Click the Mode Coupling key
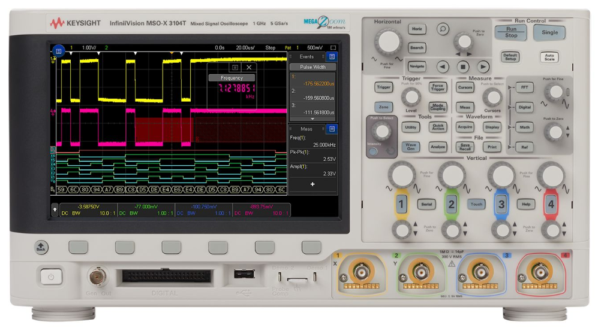598x328 pixels. click(x=438, y=107)
